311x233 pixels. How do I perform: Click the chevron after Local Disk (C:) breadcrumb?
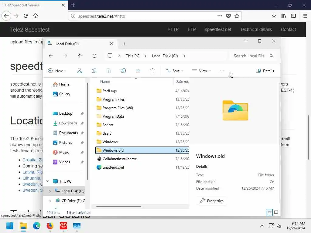(x=184, y=56)
